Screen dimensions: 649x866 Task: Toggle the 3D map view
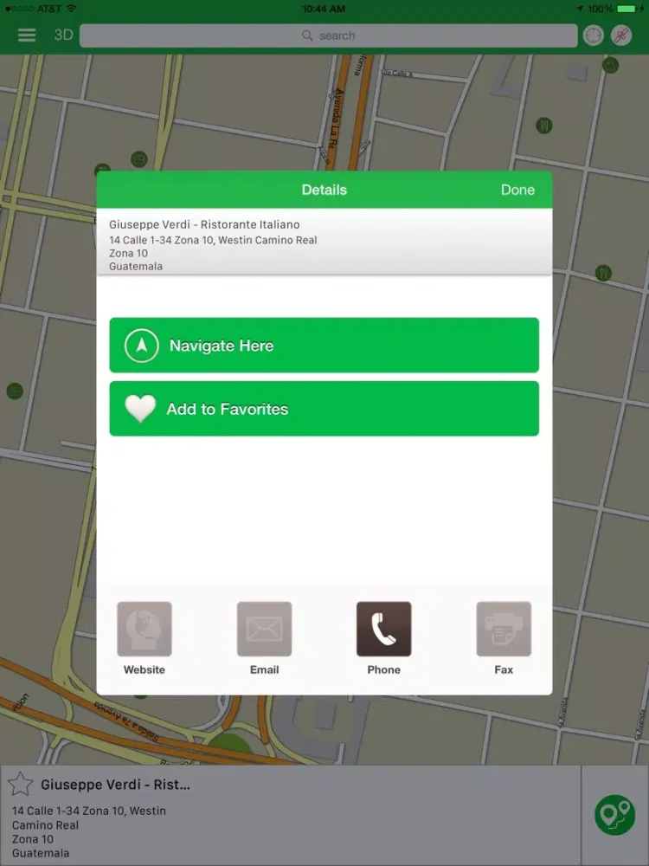point(63,36)
